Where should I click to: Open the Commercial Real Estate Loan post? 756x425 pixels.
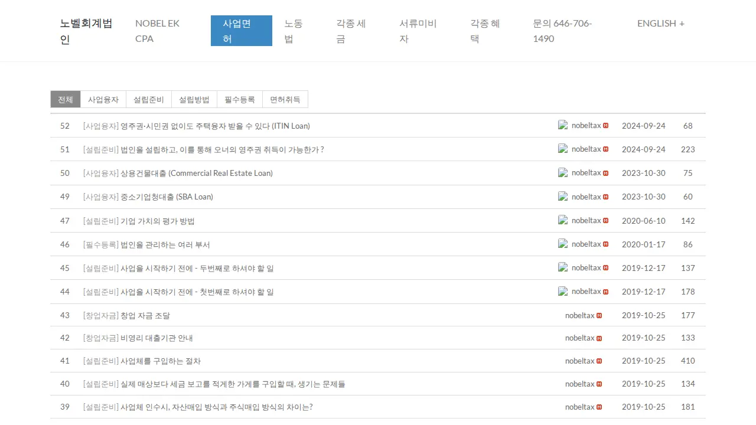click(197, 173)
